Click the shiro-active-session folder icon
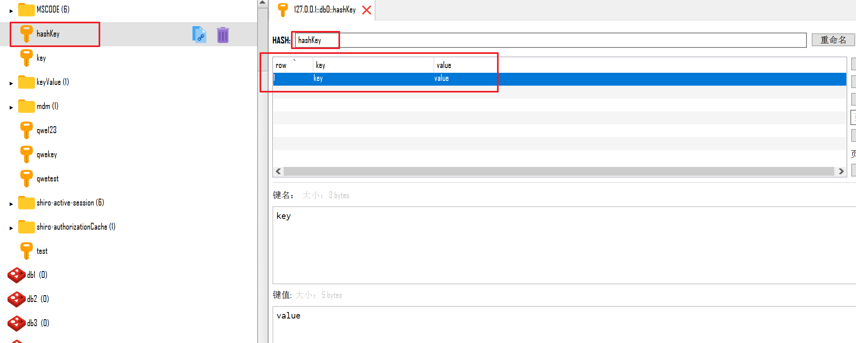 pyautogui.click(x=27, y=203)
